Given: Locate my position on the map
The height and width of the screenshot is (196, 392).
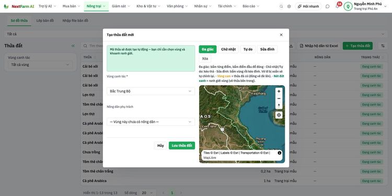Looking at the screenshot, I should (x=279, y=115).
